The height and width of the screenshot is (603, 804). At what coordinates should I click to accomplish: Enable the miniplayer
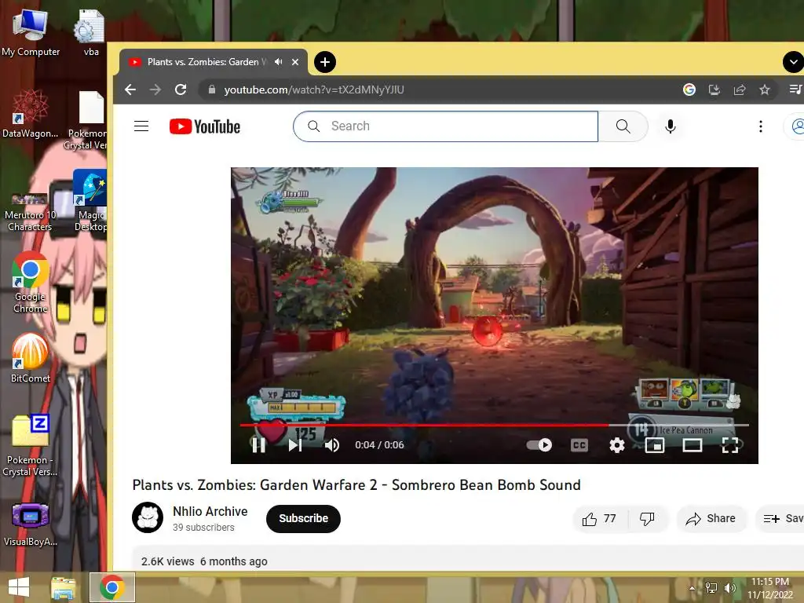click(655, 445)
